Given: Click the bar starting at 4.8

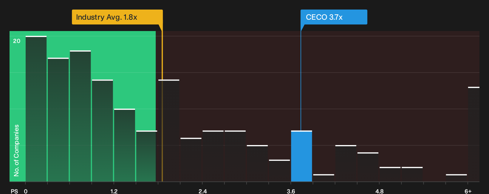Looking at the screenshot, I should (390, 174).
